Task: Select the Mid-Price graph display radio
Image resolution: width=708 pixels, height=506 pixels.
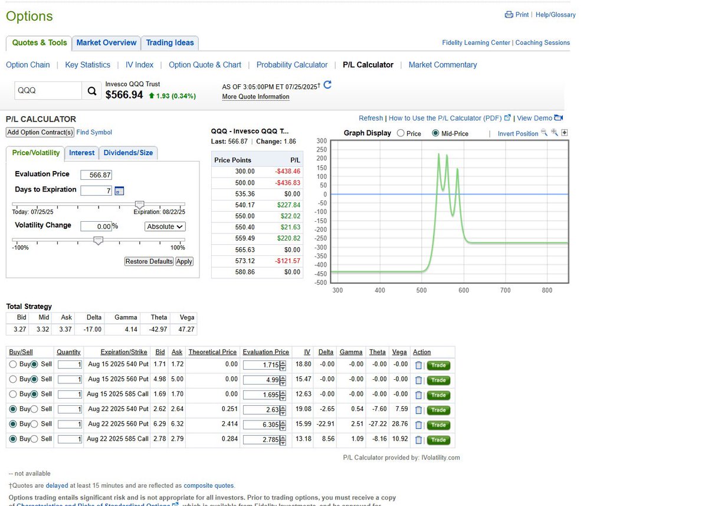Action: click(436, 133)
